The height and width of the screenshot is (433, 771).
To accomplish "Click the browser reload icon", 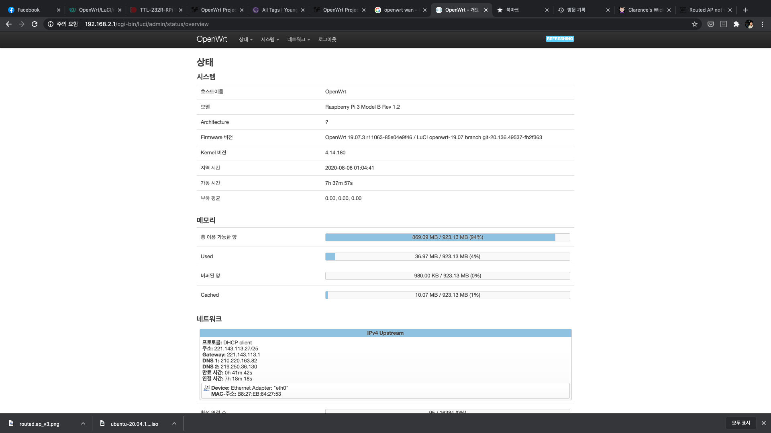I will pos(35,24).
